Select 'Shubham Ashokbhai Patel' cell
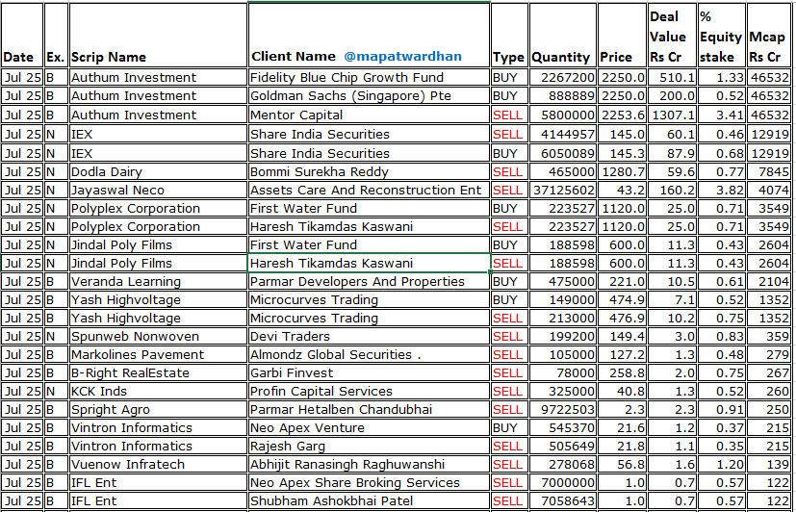 click(369, 500)
